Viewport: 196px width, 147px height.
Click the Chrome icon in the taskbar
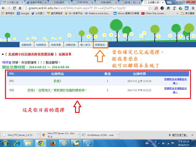(x=40, y=143)
